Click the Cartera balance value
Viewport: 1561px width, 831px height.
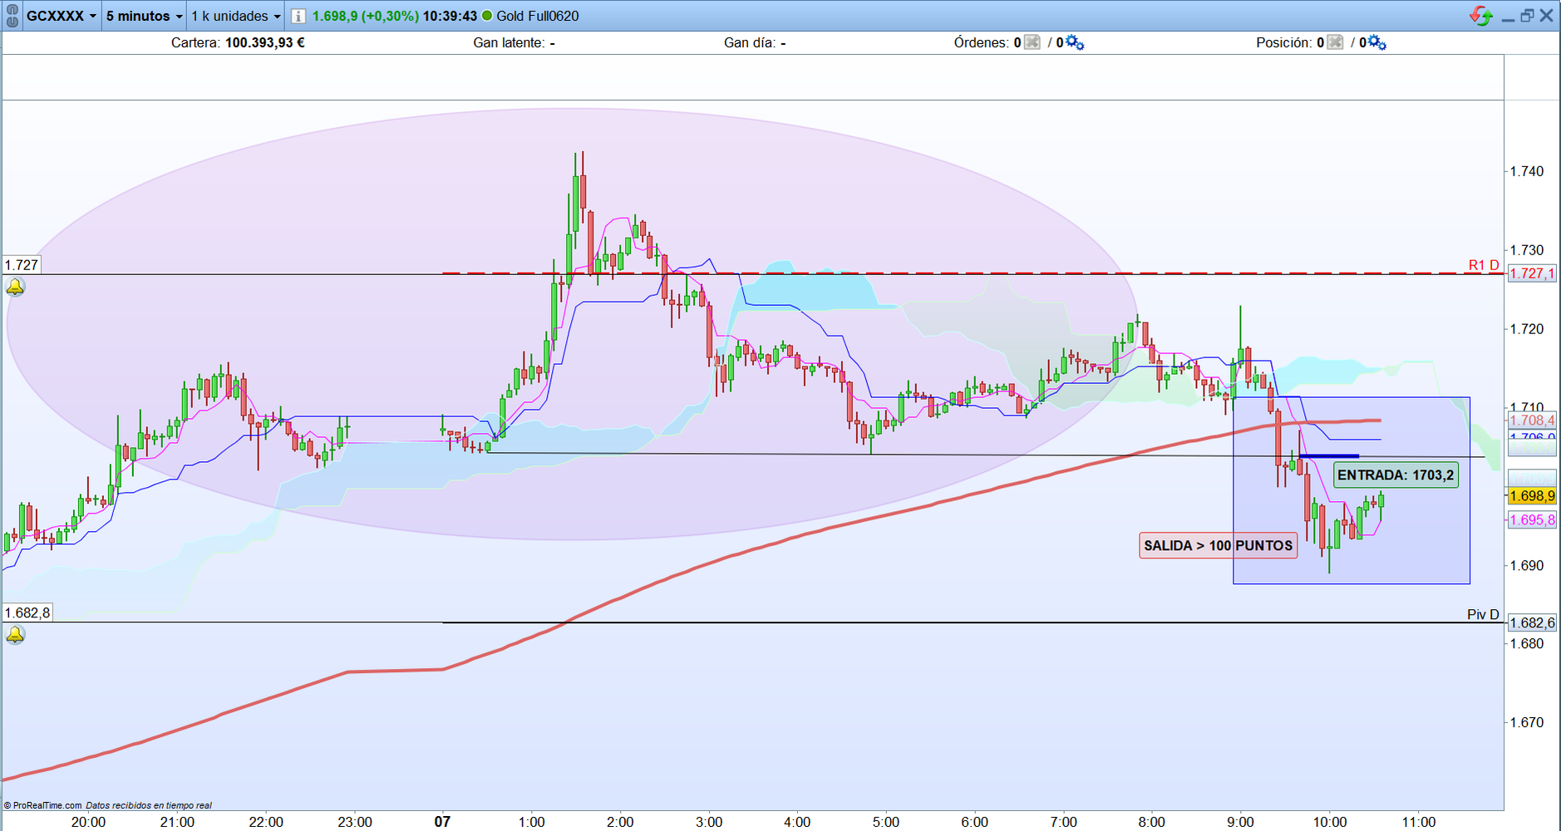265,42
